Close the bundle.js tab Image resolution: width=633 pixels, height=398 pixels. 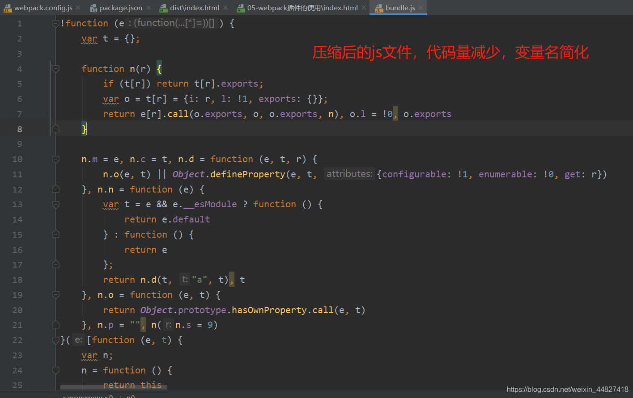click(421, 8)
